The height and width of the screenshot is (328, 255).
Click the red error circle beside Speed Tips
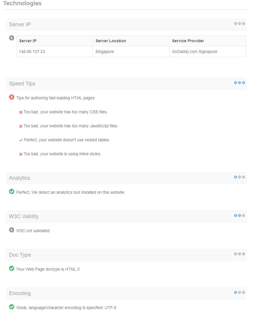[x=12, y=97]
